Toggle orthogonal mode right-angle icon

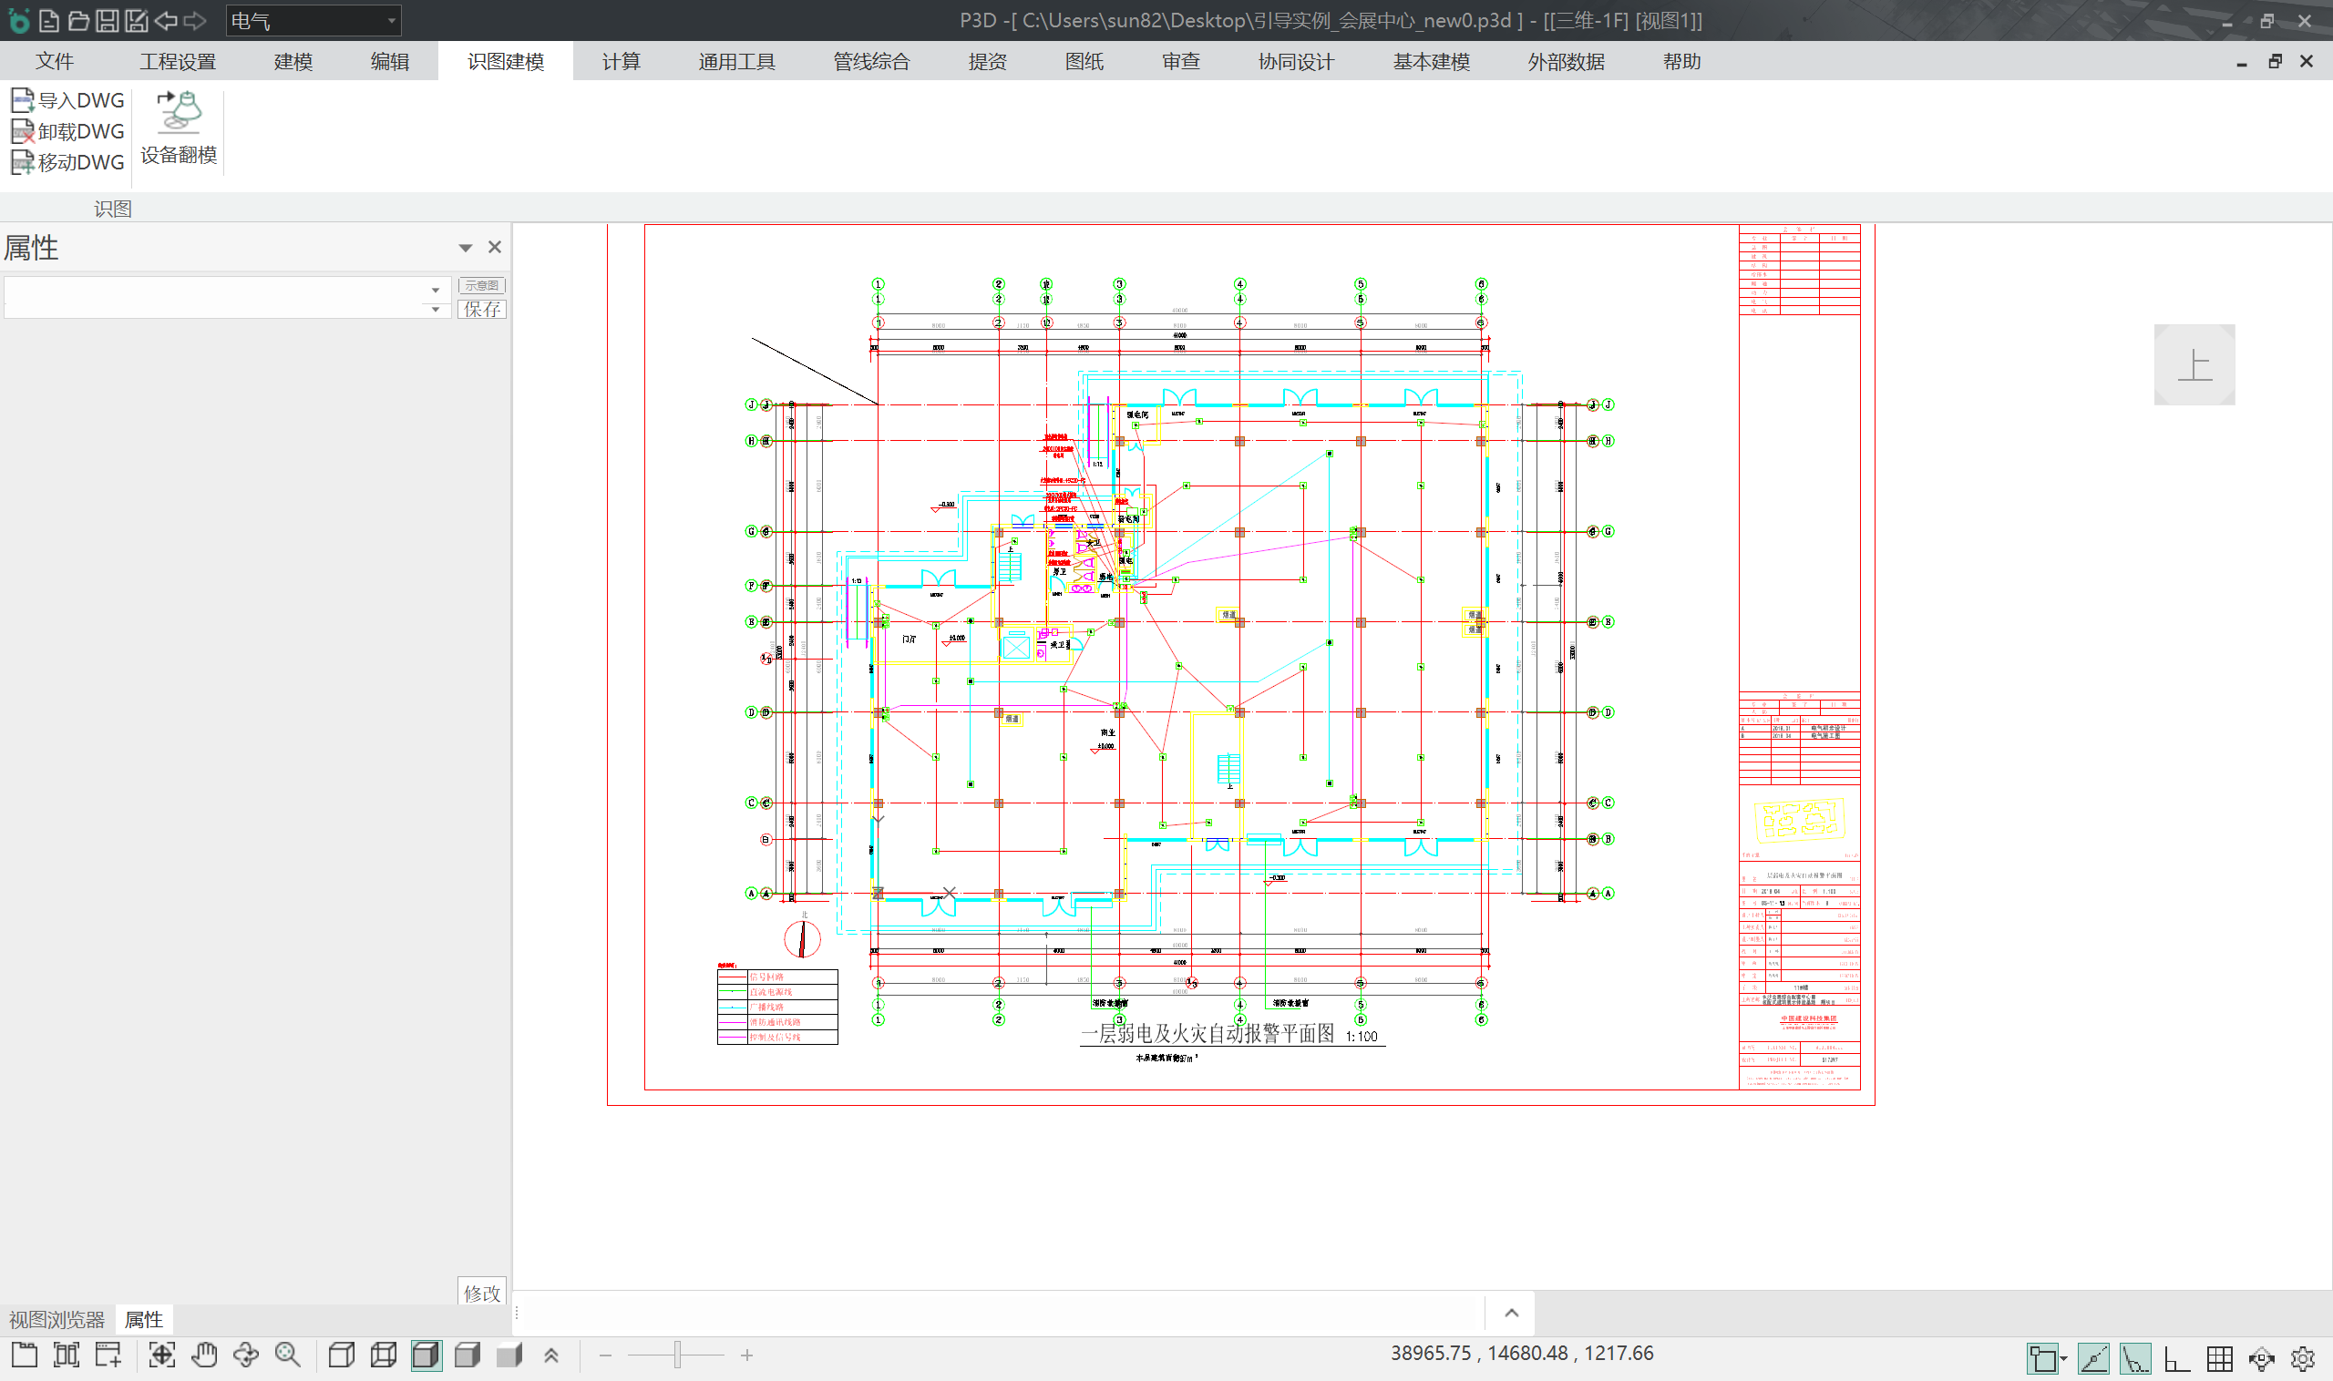coord(2176,1358)
